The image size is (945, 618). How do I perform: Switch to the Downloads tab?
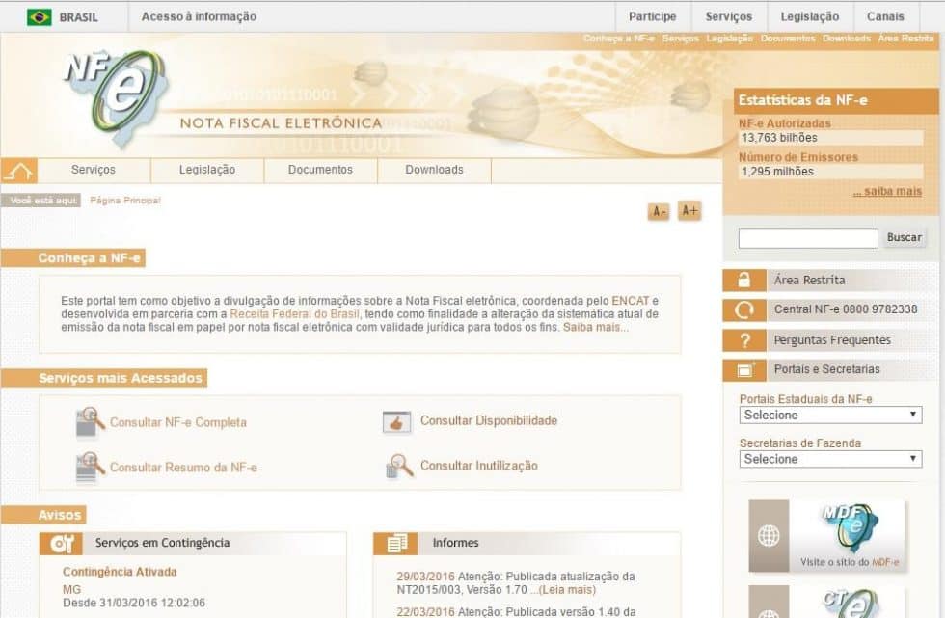[432, 170]
